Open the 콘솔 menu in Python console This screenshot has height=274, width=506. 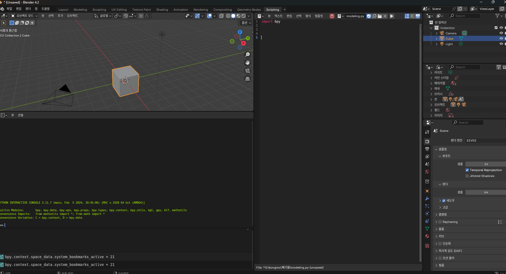pyautogui.click(x=21, y=115)
